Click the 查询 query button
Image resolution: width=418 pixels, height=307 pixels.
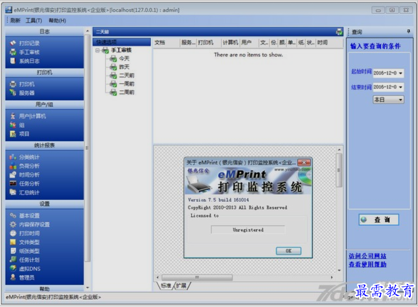[x=378, y=220]
